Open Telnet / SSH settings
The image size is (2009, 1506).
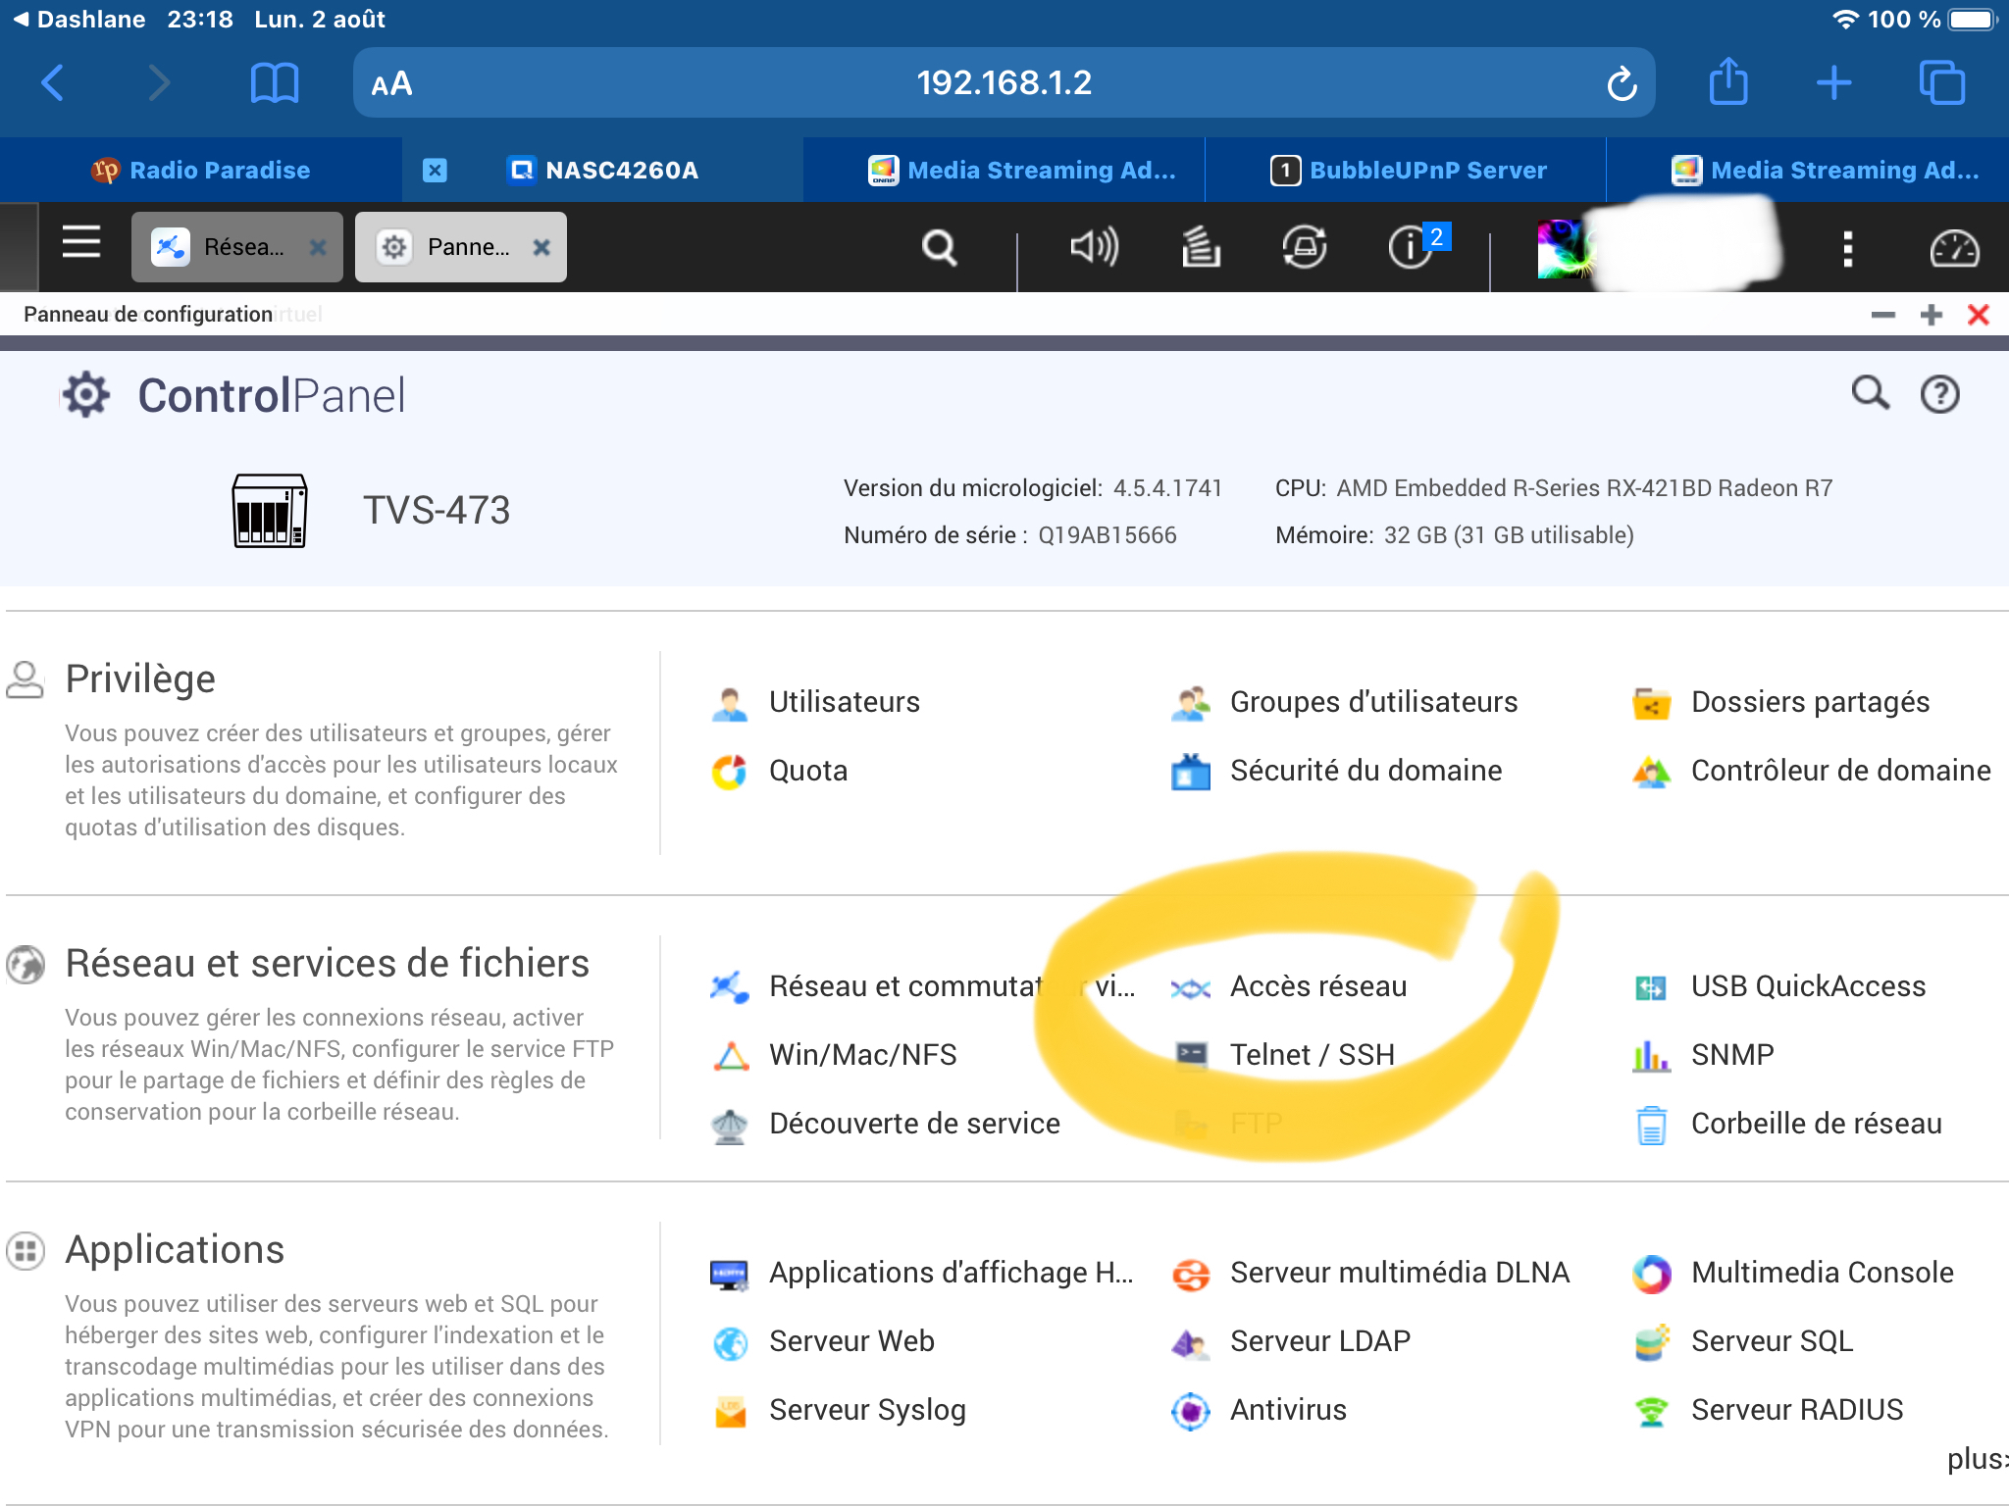pos(1311,1055)
